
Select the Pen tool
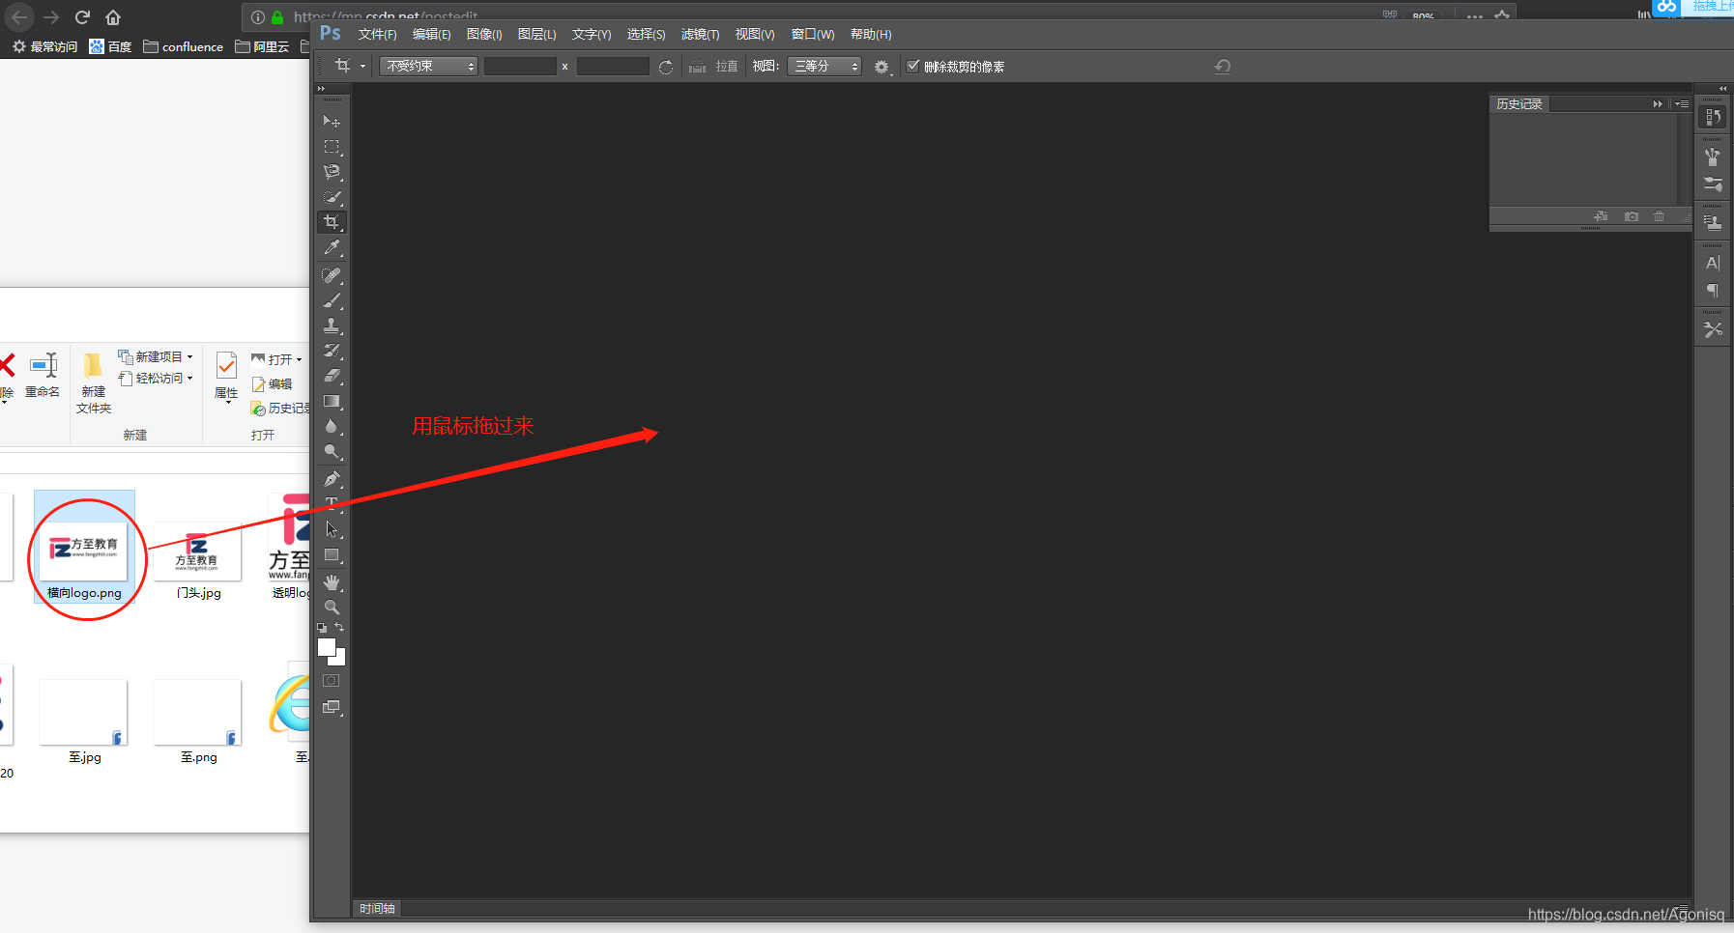point(332,479)
